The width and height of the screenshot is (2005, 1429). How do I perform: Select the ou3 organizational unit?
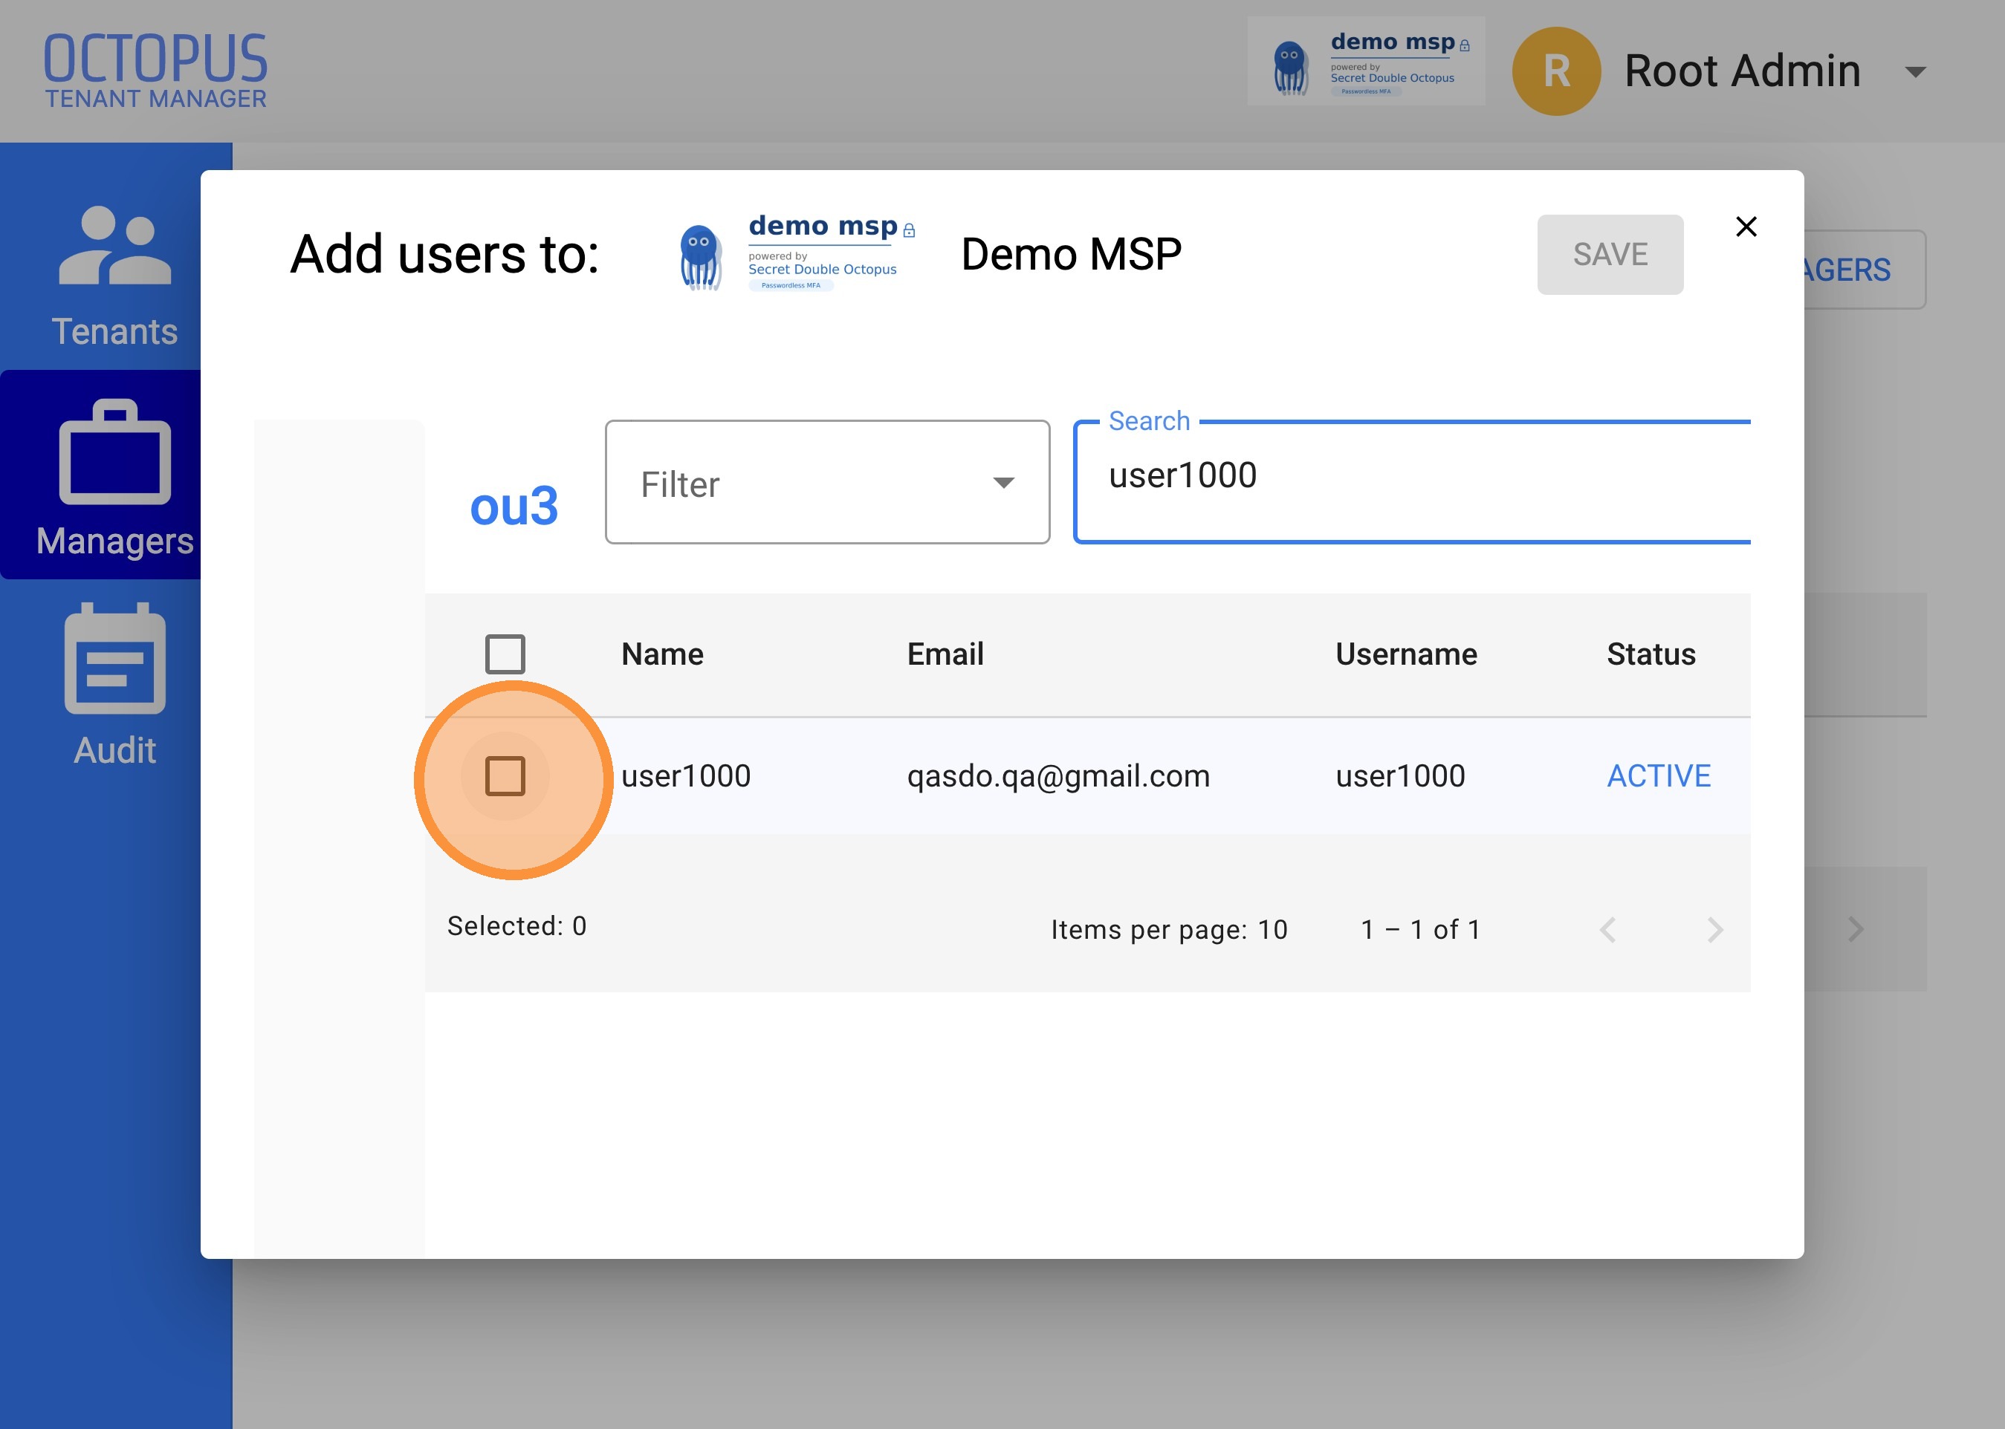pos(514,507)
